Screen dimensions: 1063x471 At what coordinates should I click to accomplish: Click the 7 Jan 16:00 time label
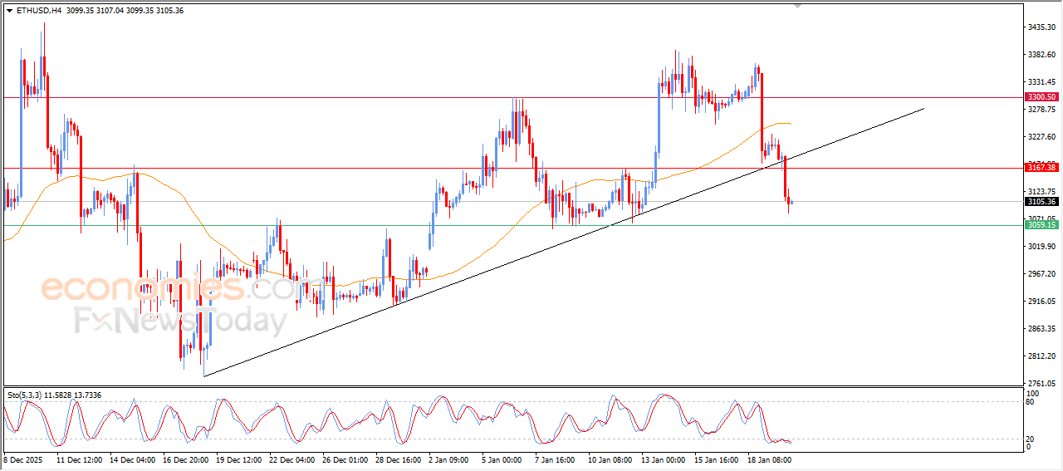point(556,459)
